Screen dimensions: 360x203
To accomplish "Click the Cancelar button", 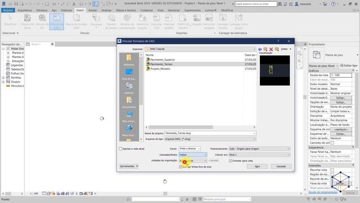I will click(x=281, y=166).
